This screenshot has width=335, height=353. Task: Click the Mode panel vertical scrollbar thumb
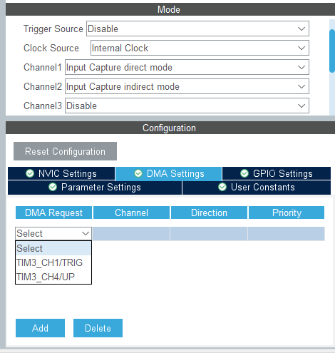(332, 51)
